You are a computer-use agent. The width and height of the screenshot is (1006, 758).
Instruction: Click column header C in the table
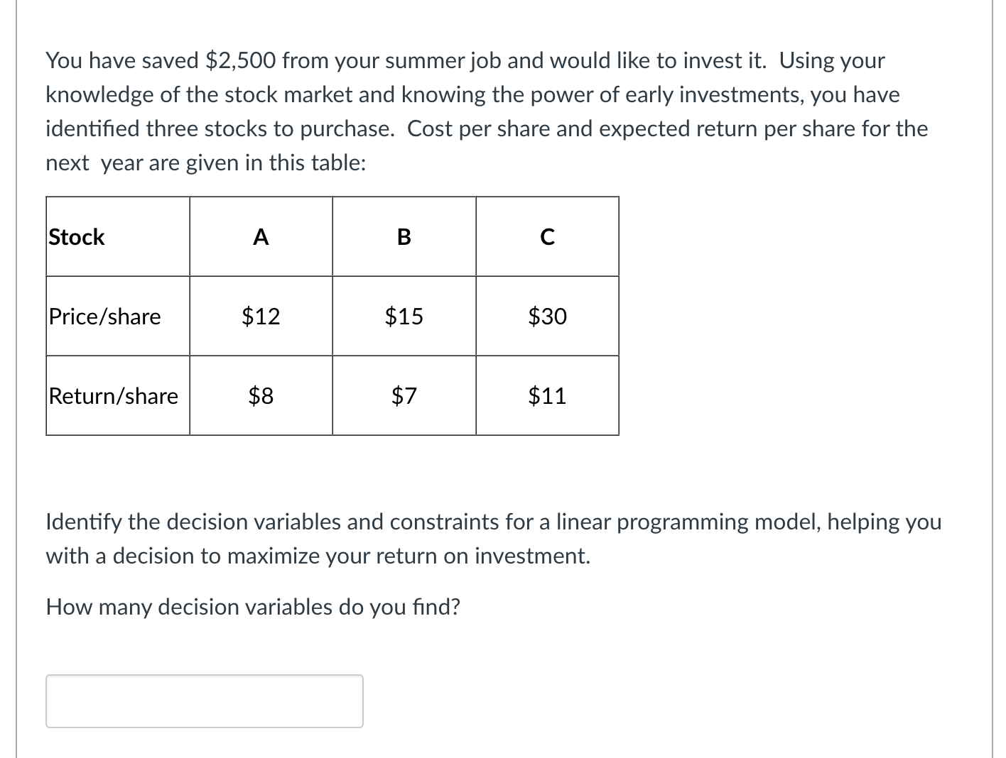[547, 236]
